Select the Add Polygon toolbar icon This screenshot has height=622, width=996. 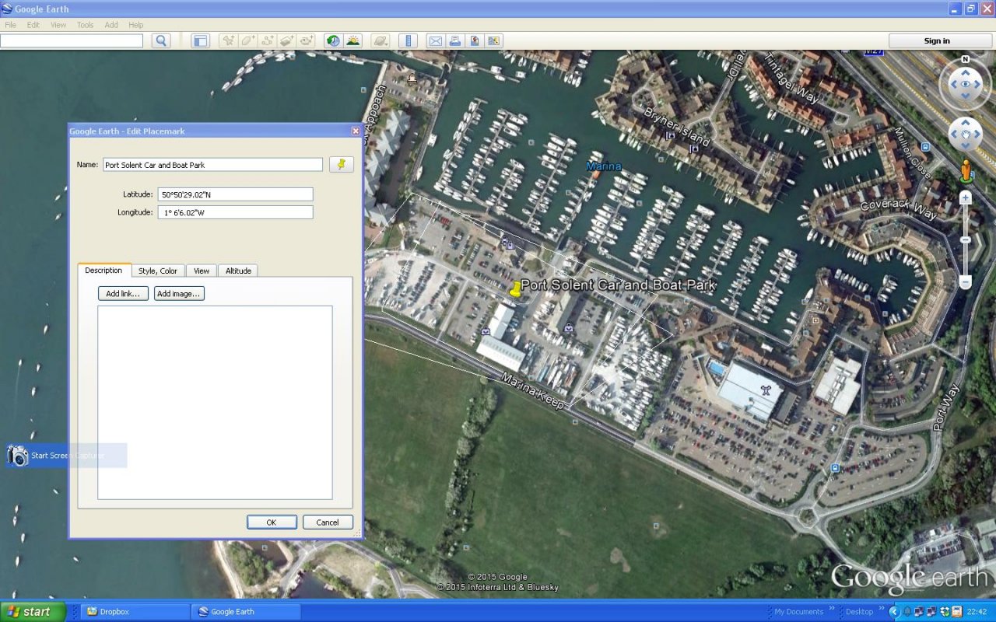coord(248,41)
